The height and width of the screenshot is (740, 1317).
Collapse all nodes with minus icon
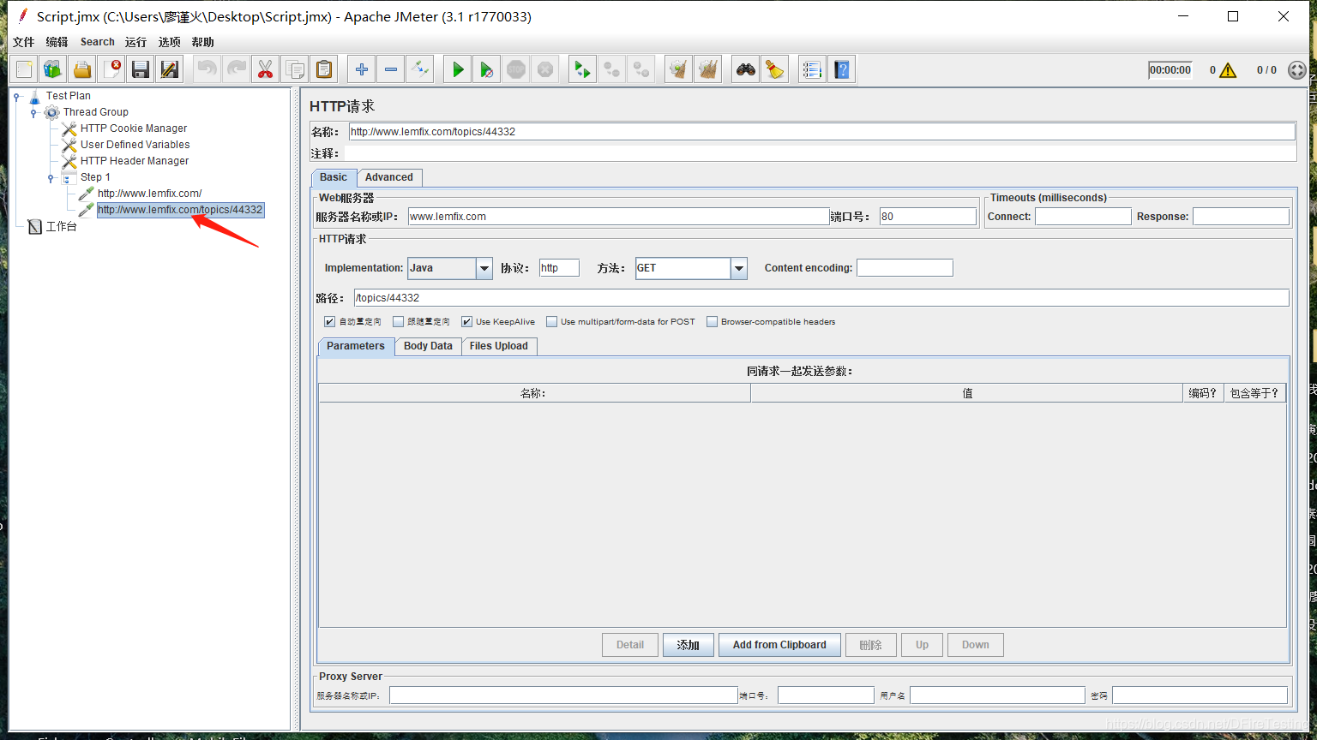tap(391, 69)
